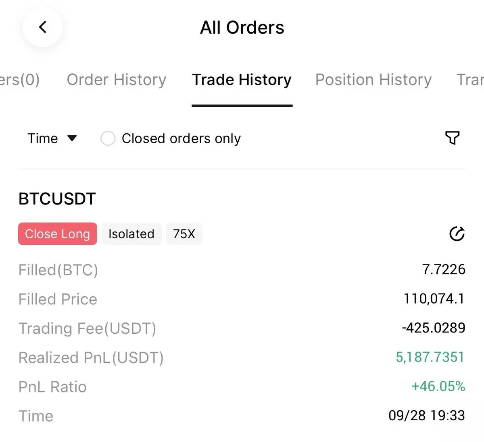Click the All Orders page title
The width and height of the screenshot is (484, 442).
pos(242,28)
